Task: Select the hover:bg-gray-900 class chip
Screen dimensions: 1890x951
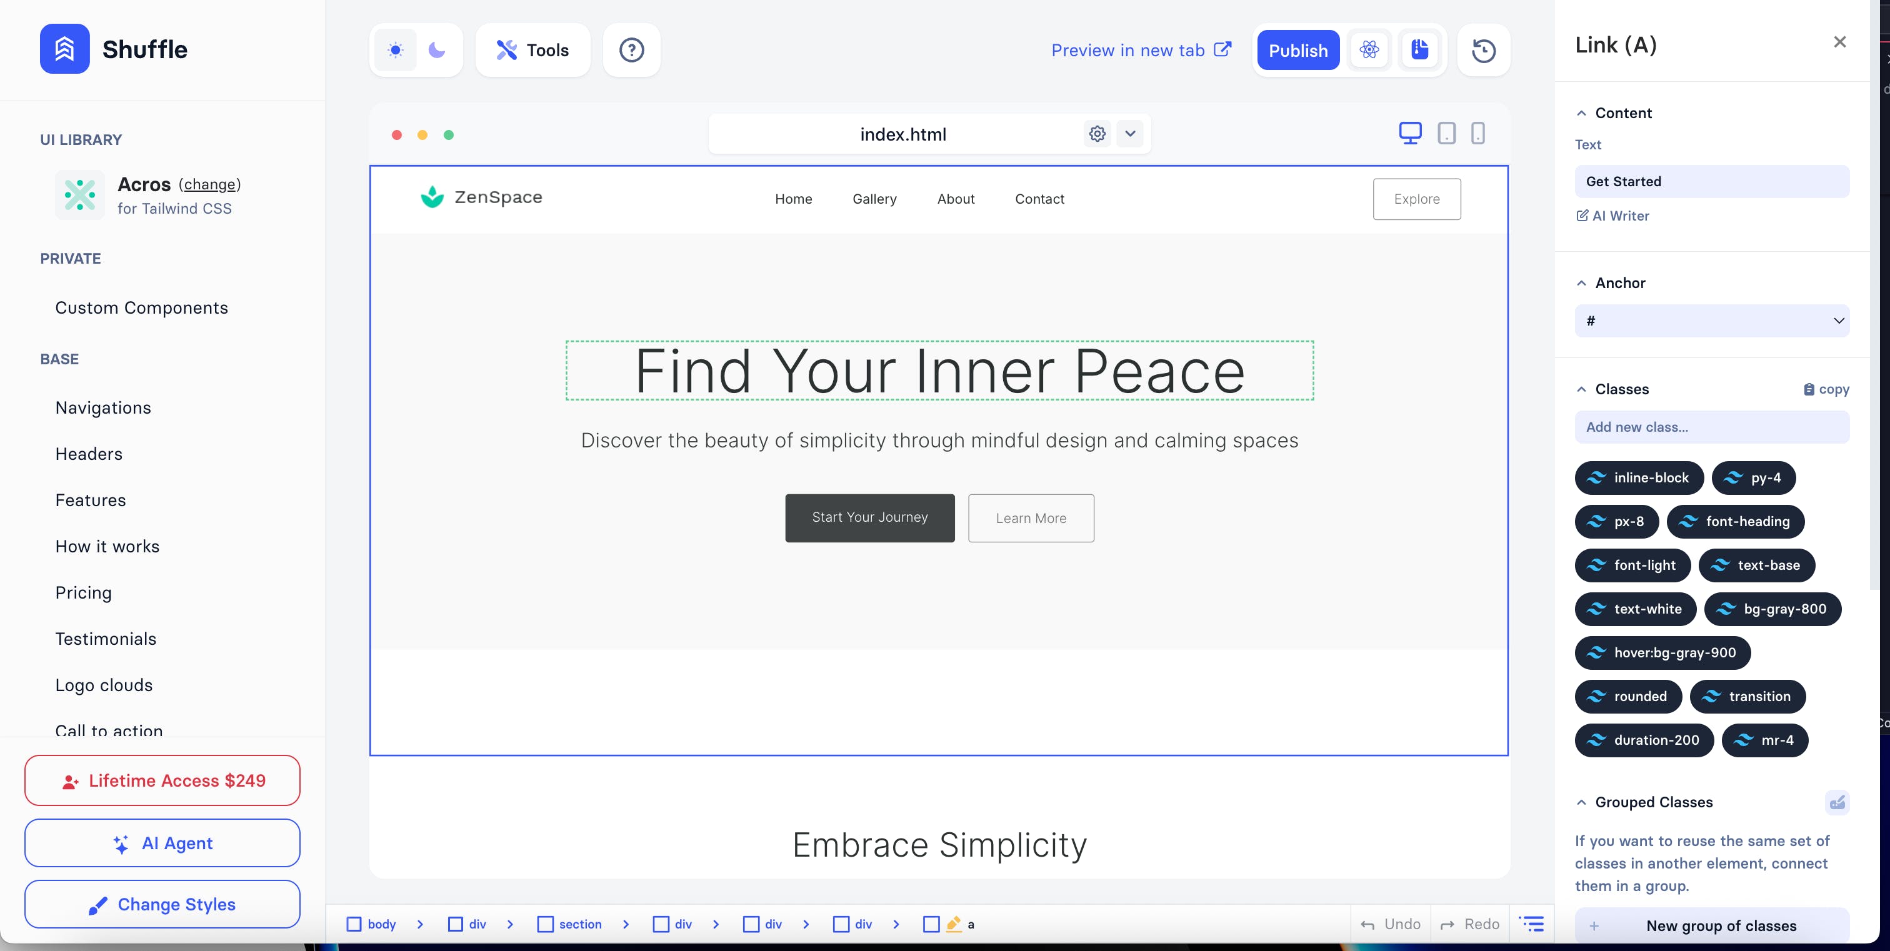Action: [1662, 652]
